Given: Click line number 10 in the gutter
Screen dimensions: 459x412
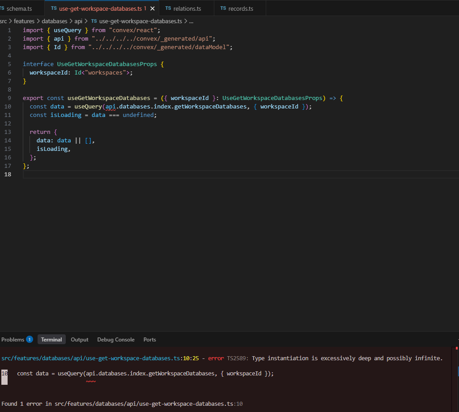Looking at the screenshot, I should pyautogui.click(x=8, y=107).
